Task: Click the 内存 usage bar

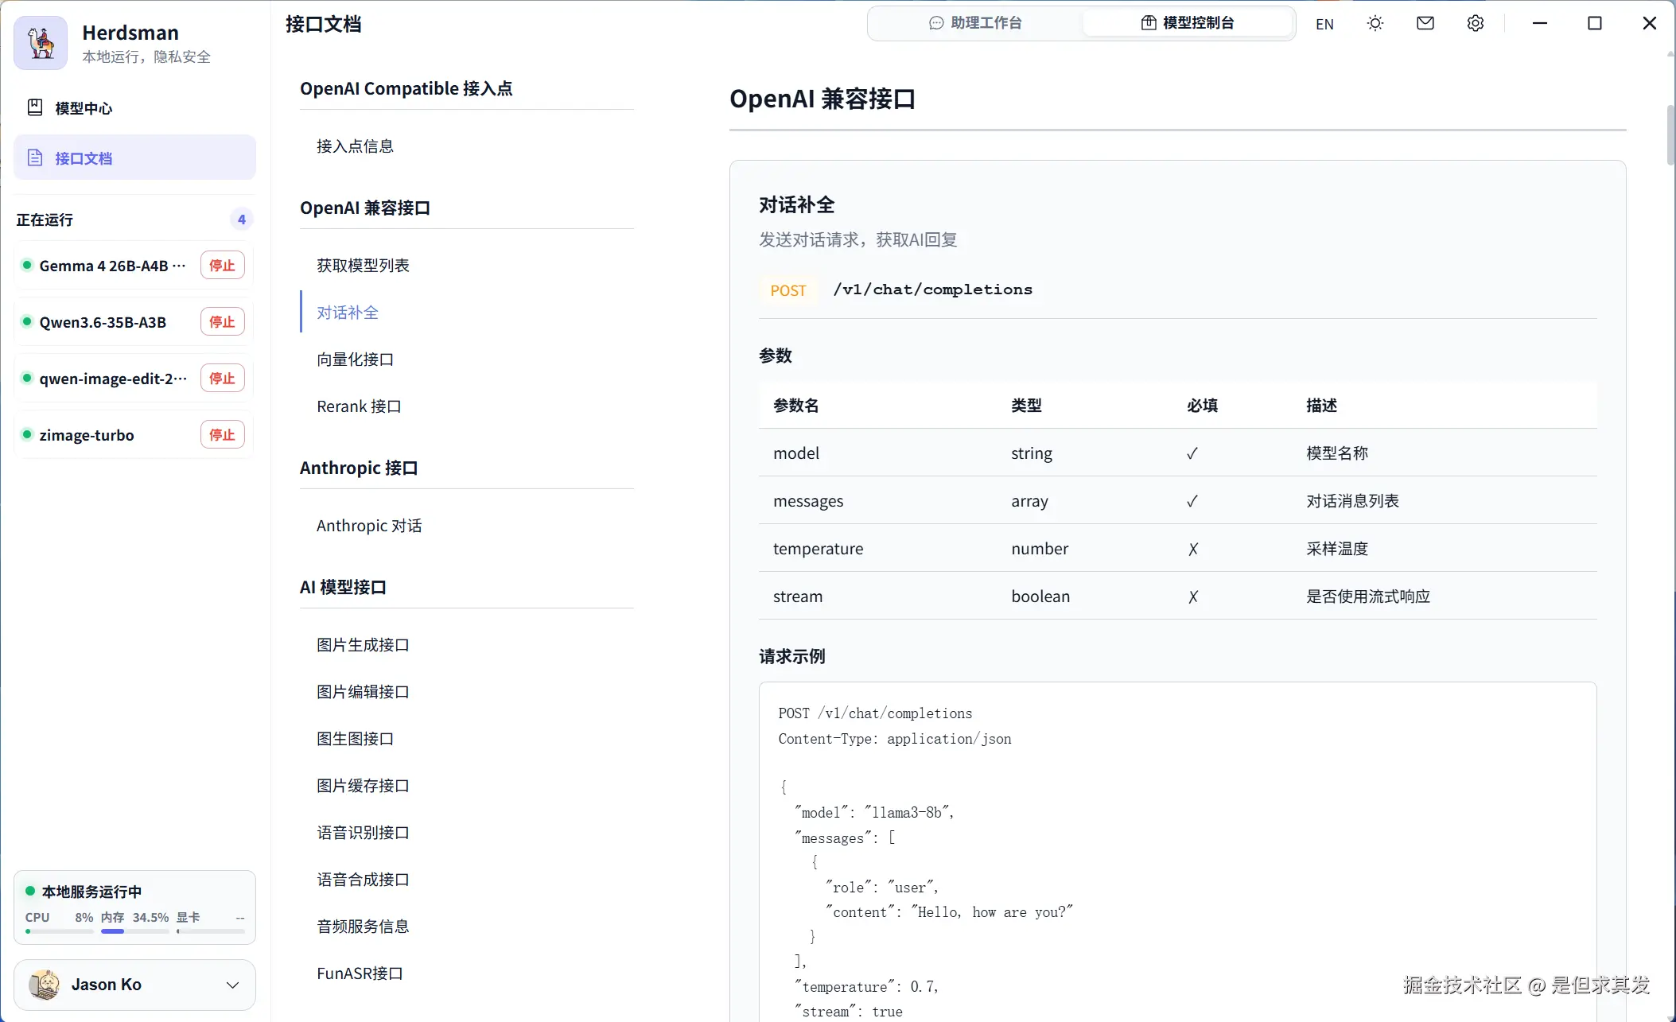Action: [134, 931]
